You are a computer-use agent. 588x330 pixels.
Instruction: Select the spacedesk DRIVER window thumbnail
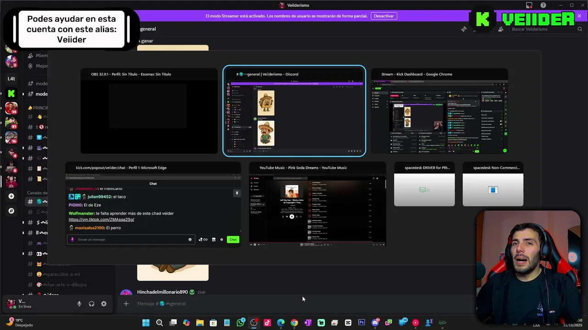[x=424, y=184]
